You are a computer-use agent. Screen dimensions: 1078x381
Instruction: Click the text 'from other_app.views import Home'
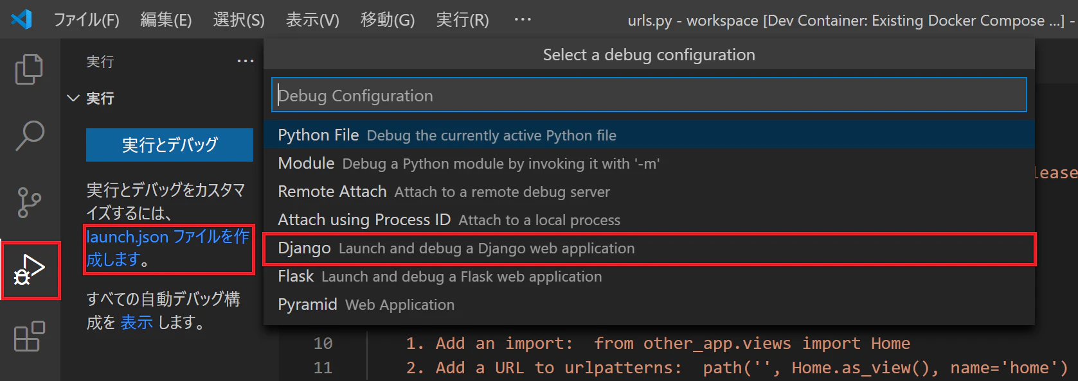(x=751, y=344)
